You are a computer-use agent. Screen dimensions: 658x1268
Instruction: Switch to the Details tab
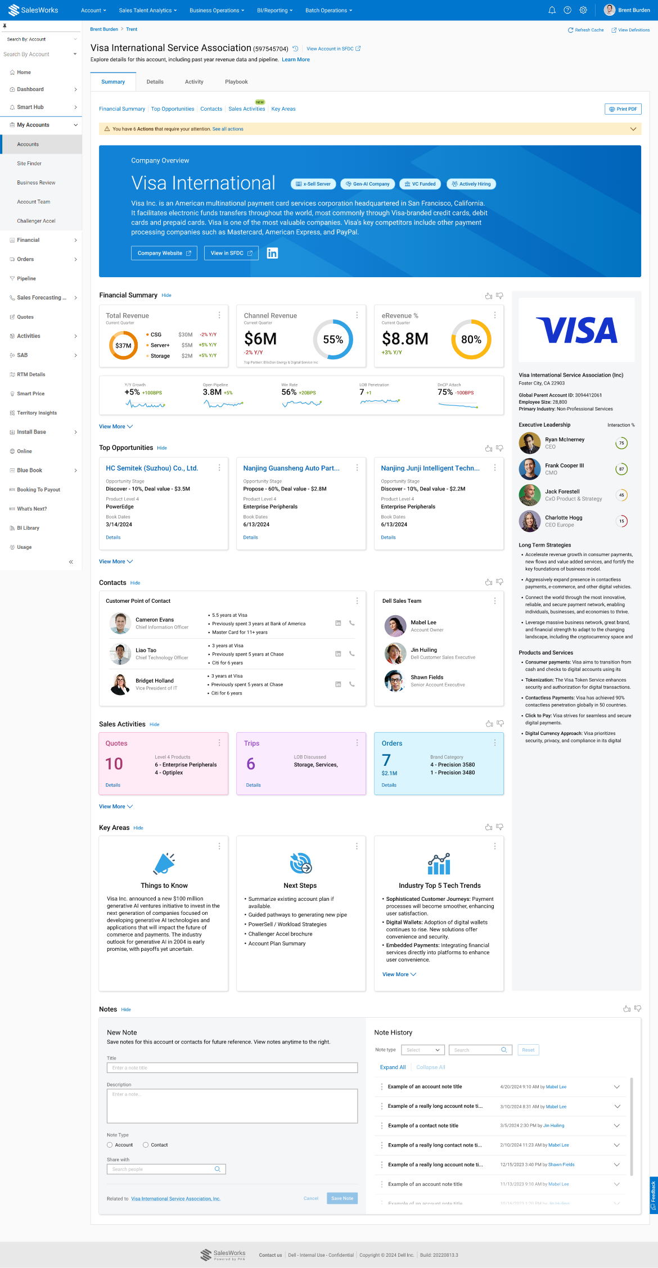click(x=155, y=82)
